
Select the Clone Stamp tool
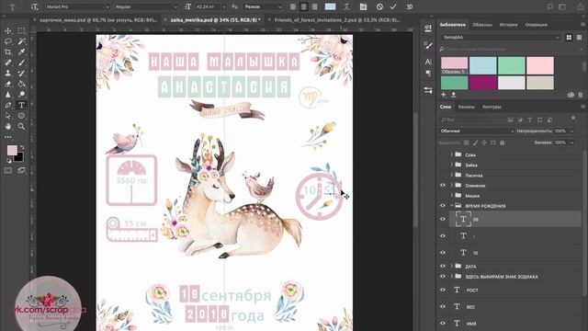click(8, 74)
